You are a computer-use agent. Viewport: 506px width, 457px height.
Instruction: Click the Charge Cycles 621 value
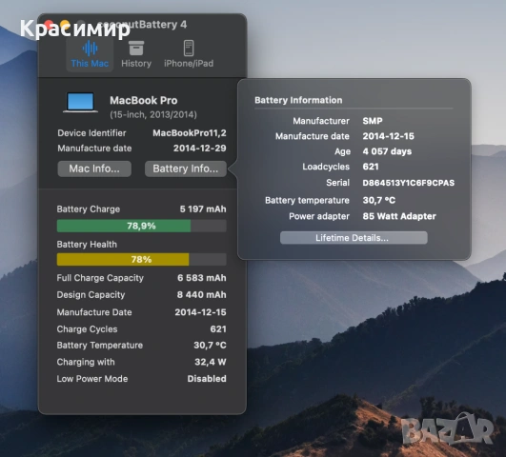(218, 329)
